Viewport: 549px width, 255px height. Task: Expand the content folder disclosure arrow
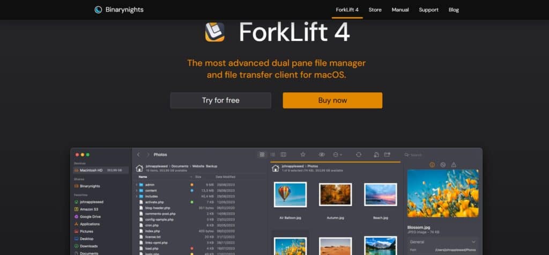tap(136, 191)
